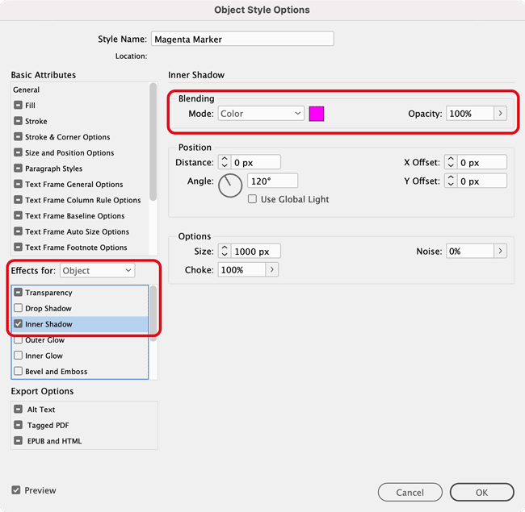Click the X Offset value field
Image resolution: width=525 pixels, height=512 pixels.
click(x=482, y=162)
